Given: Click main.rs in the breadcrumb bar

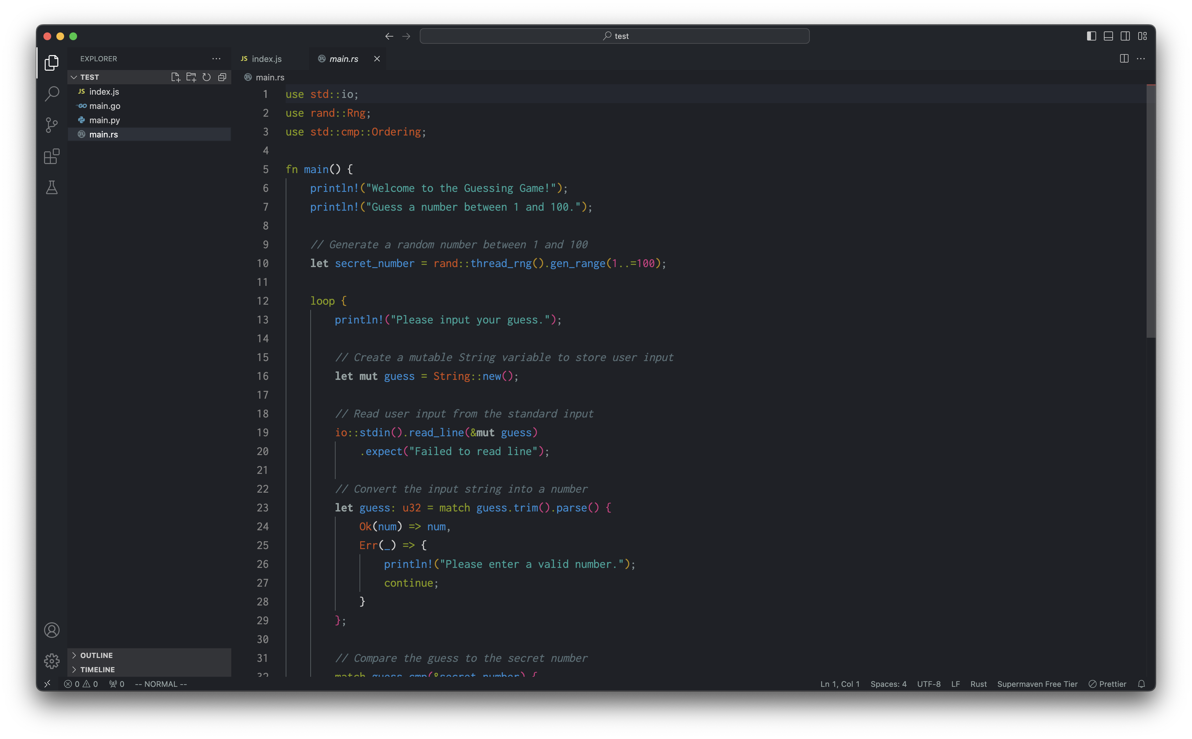Looking at the screenshot, I should [x=269, y=77].
